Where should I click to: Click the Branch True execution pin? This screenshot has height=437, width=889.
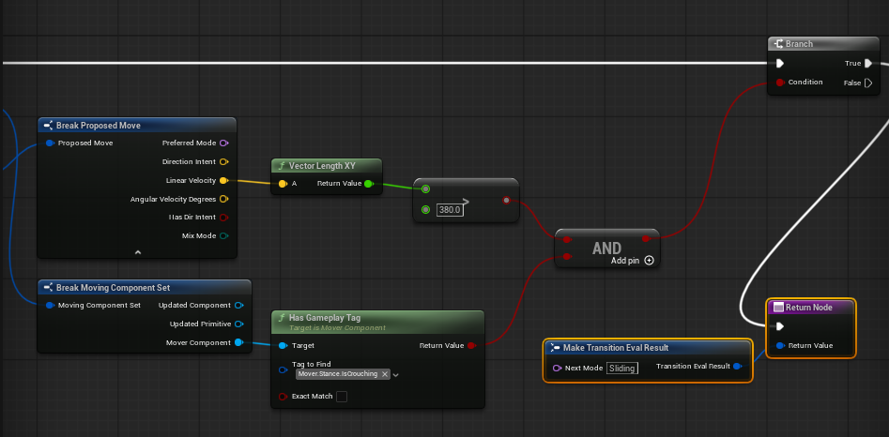(868, 64)
